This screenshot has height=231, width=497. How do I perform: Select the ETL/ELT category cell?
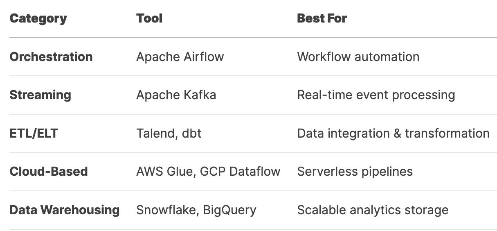tap(34, 133)
